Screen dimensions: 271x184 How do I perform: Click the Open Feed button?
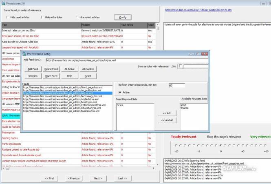point(51,76)
